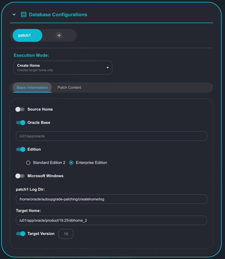Viewport: 225px width, 259px height.
Task: Select the Standard Edition 2 radio button
Action: 28,163
